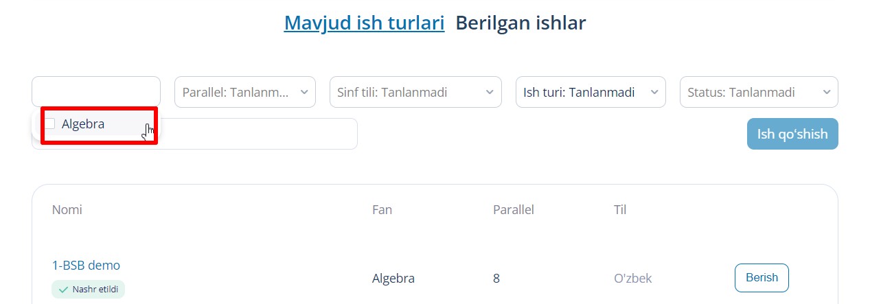The width and height of the screenshot is (881, 304).
Task: Click the empty subject filter field
Action: (96, 91)
